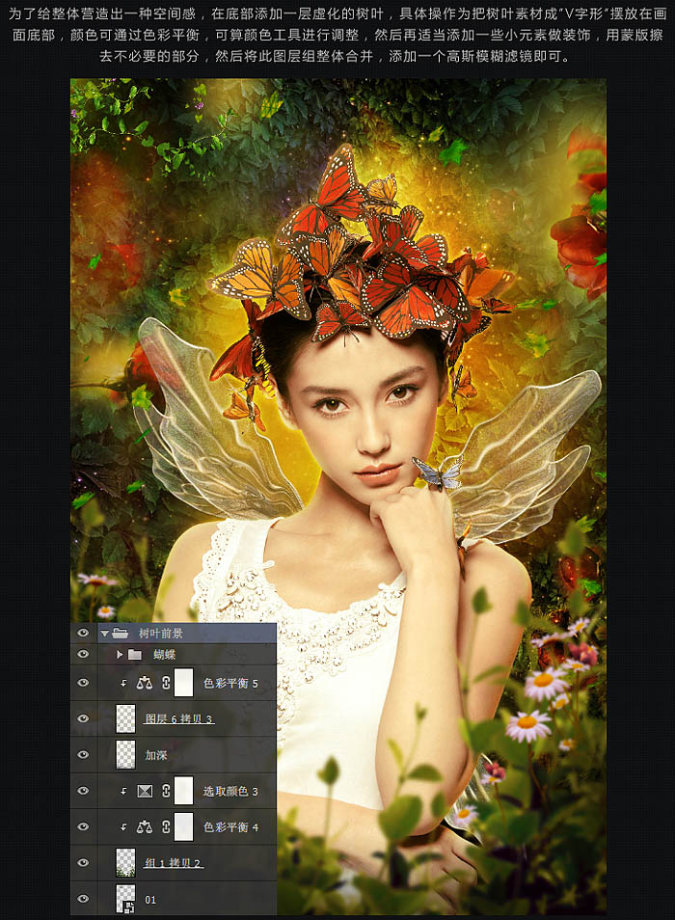
Task: Click the clipping arrow on 色彩平衡 5
Action: [x=123, y=683]
